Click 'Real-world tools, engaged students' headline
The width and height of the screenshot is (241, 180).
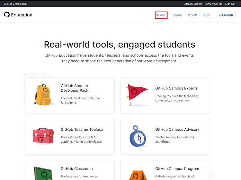coord(120,45)
